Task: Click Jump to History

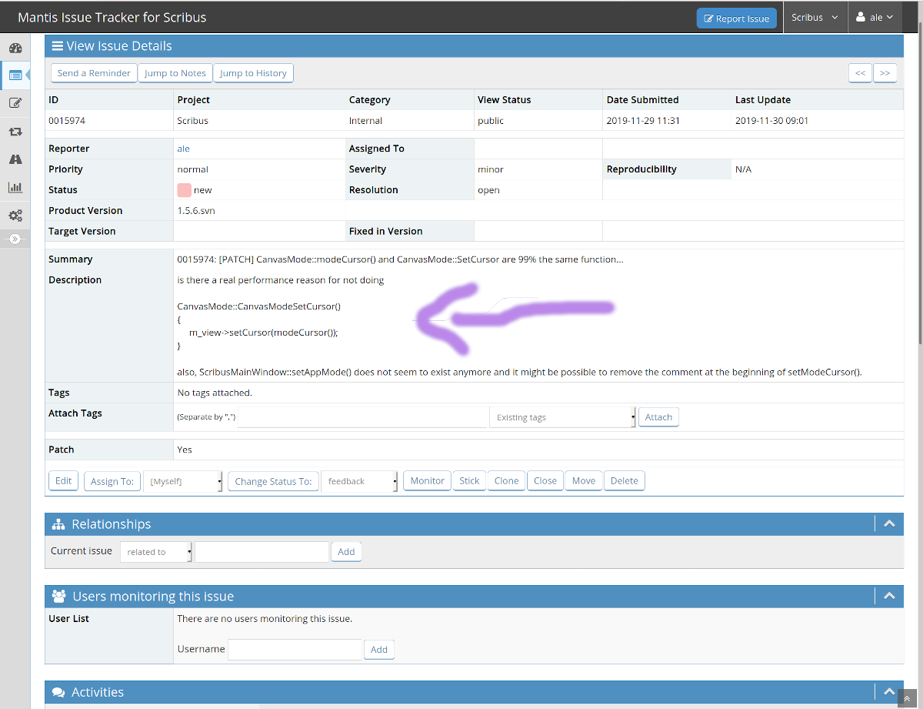Action: tap(253, 73)
